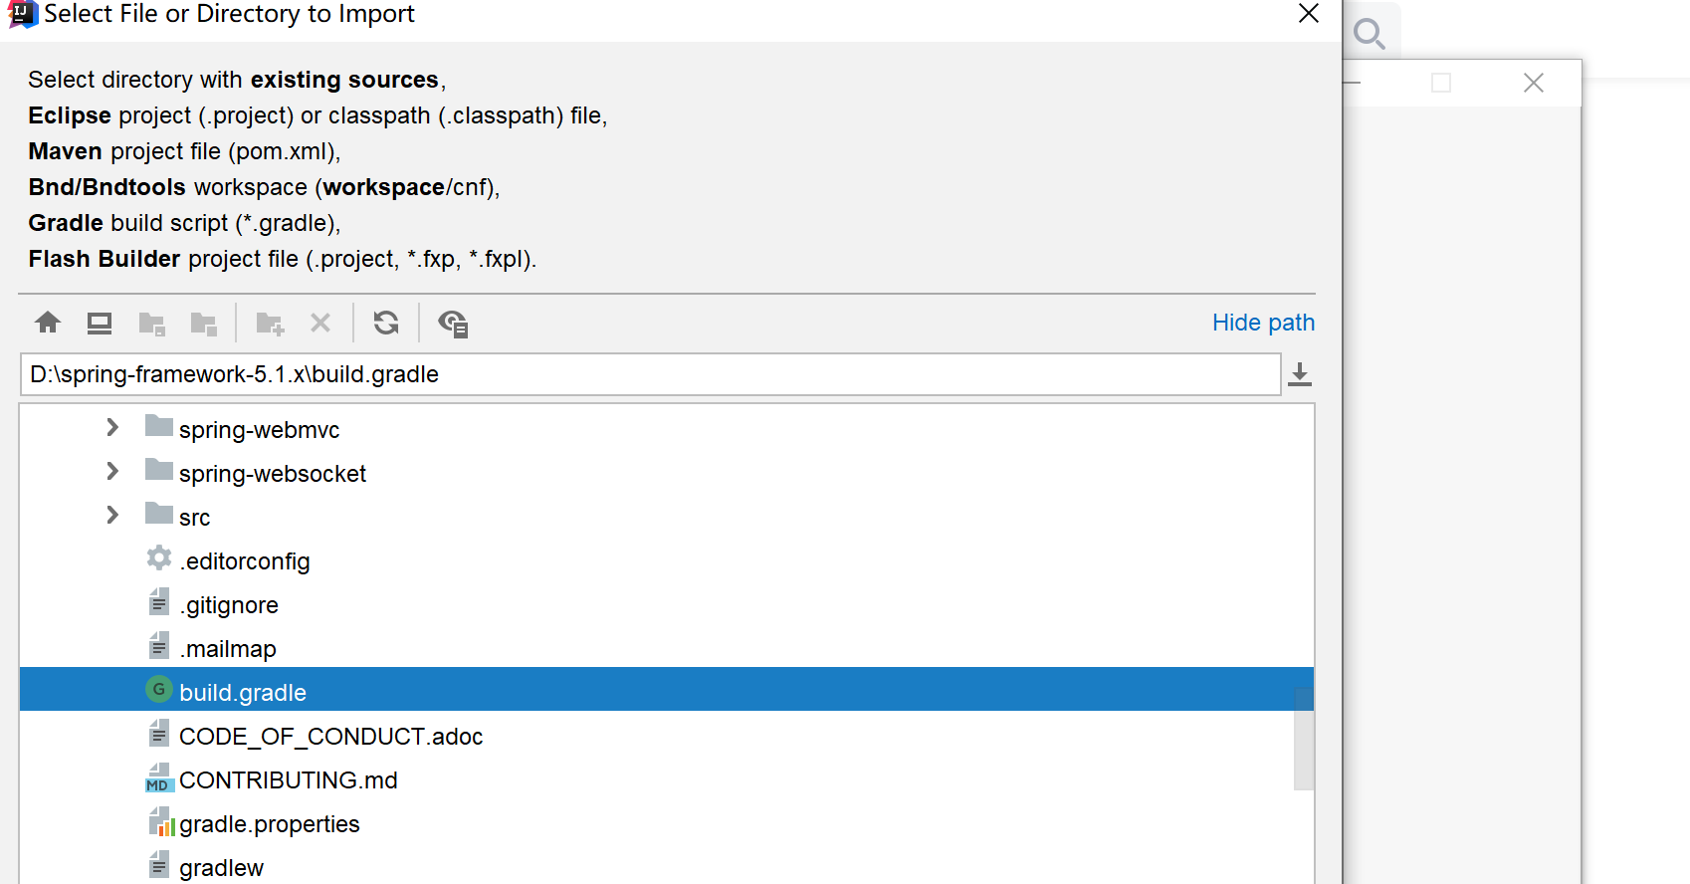Click the Delete (X) toolbar icon
Screen dimensions: 1690x884
(x=320, y=323)
